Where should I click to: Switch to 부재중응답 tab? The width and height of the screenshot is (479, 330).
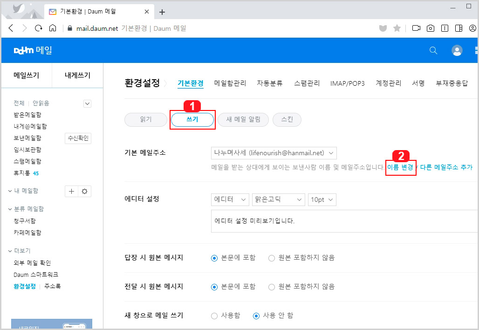452,83
